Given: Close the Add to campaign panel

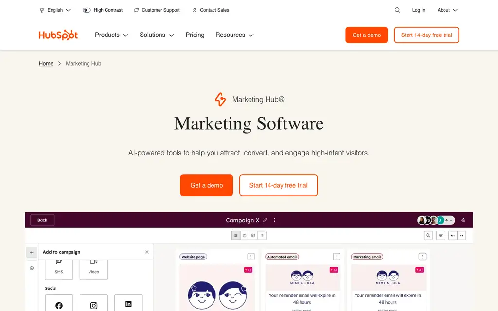Looking at the screenshot, I should point(147,252).
